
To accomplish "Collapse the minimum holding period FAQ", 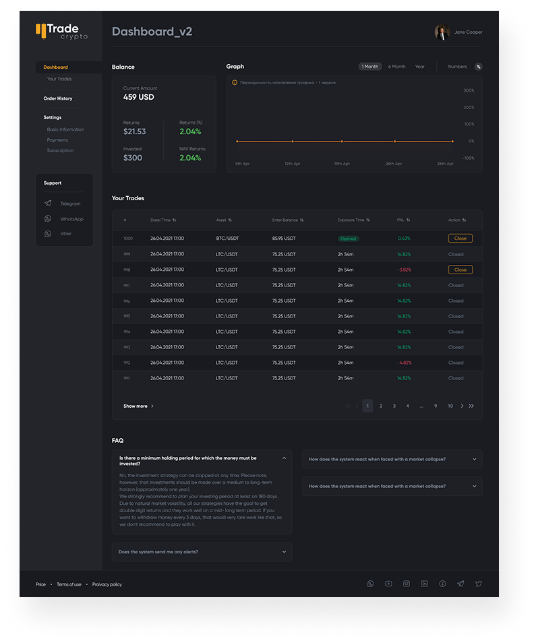I will coord(284,458).
